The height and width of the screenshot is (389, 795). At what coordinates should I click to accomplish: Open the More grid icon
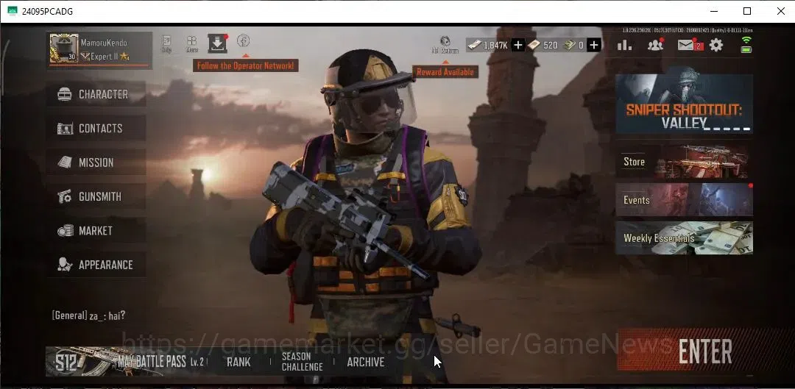(191, 43)
